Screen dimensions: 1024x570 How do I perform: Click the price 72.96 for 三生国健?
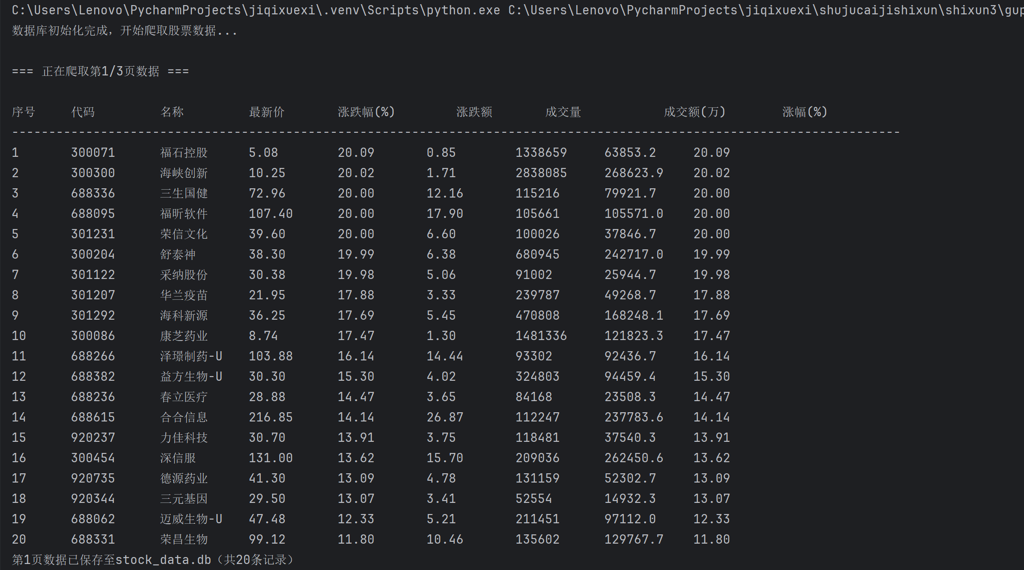coord(267,193)
